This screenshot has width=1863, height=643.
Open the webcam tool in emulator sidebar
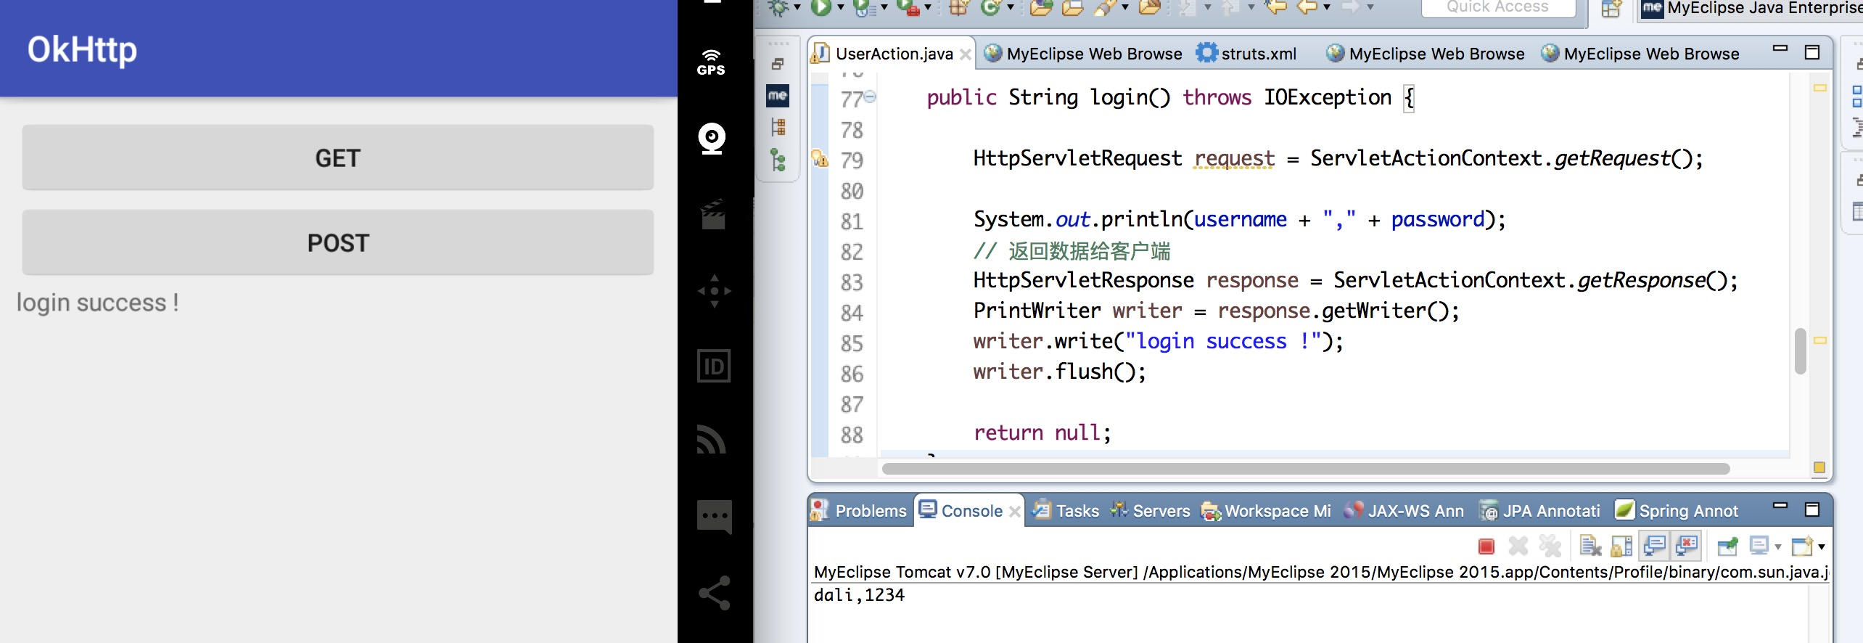point(712,138)
